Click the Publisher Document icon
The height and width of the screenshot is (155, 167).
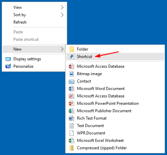(x=72, y=111)
